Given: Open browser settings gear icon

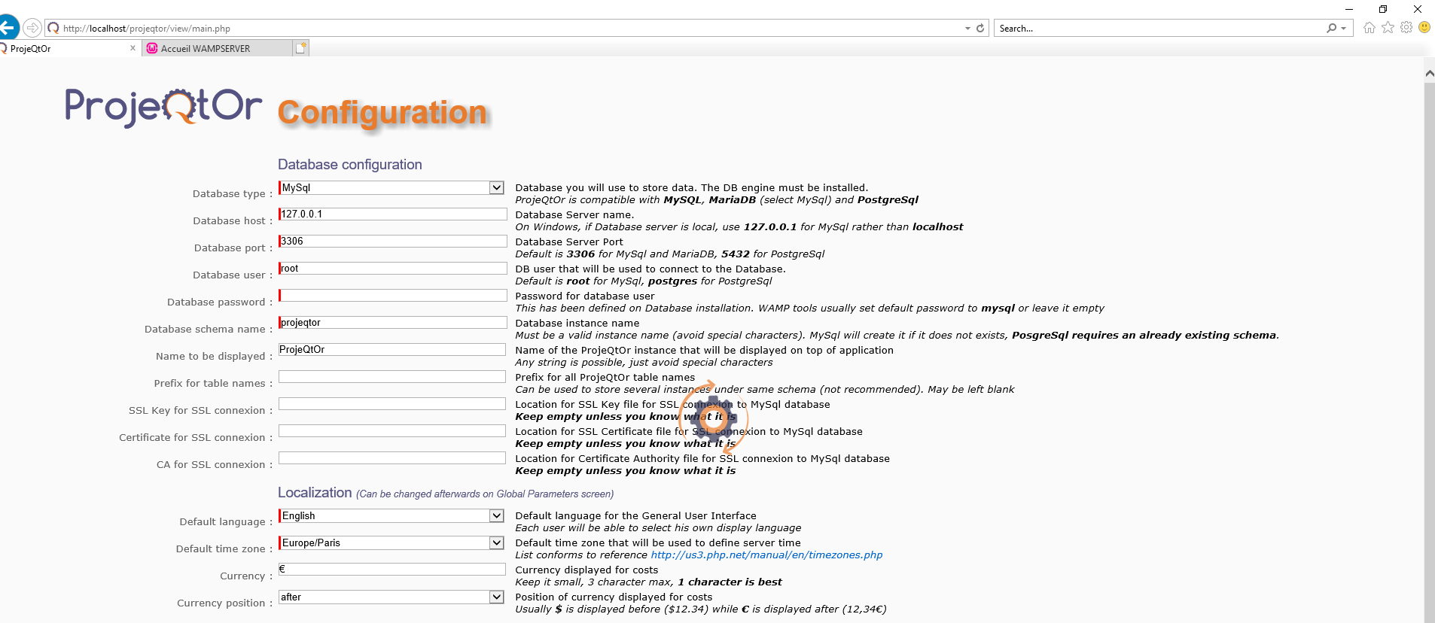Looking at the screenshot, I should 1406,28.
